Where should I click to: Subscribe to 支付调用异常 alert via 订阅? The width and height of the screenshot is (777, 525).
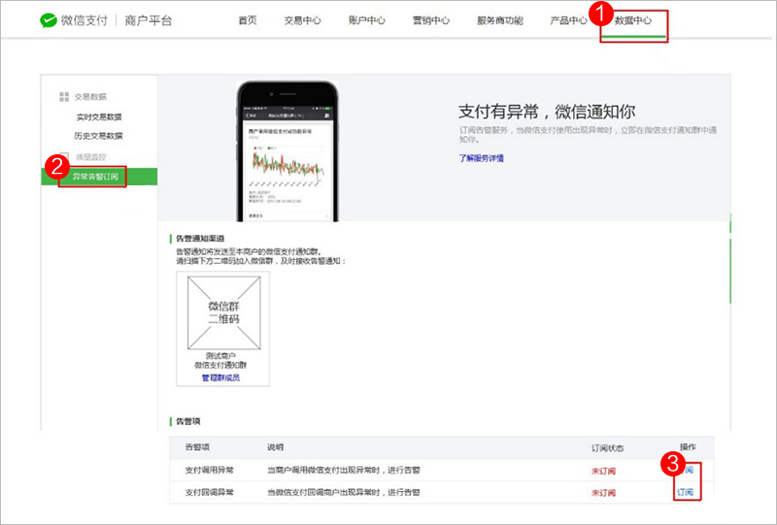point(688,470)
